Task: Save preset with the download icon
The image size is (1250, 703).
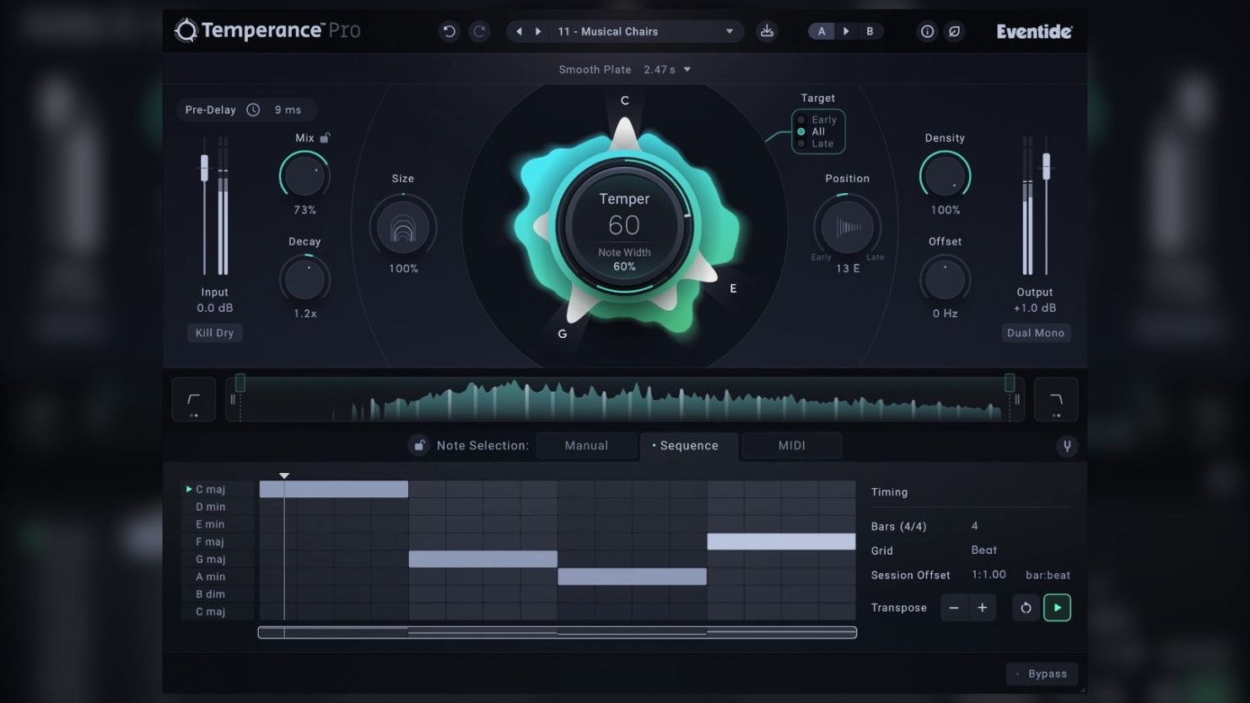Action: click(x=767, y=31)
